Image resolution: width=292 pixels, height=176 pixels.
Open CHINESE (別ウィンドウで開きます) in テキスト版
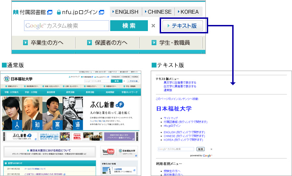pos(184,136)
